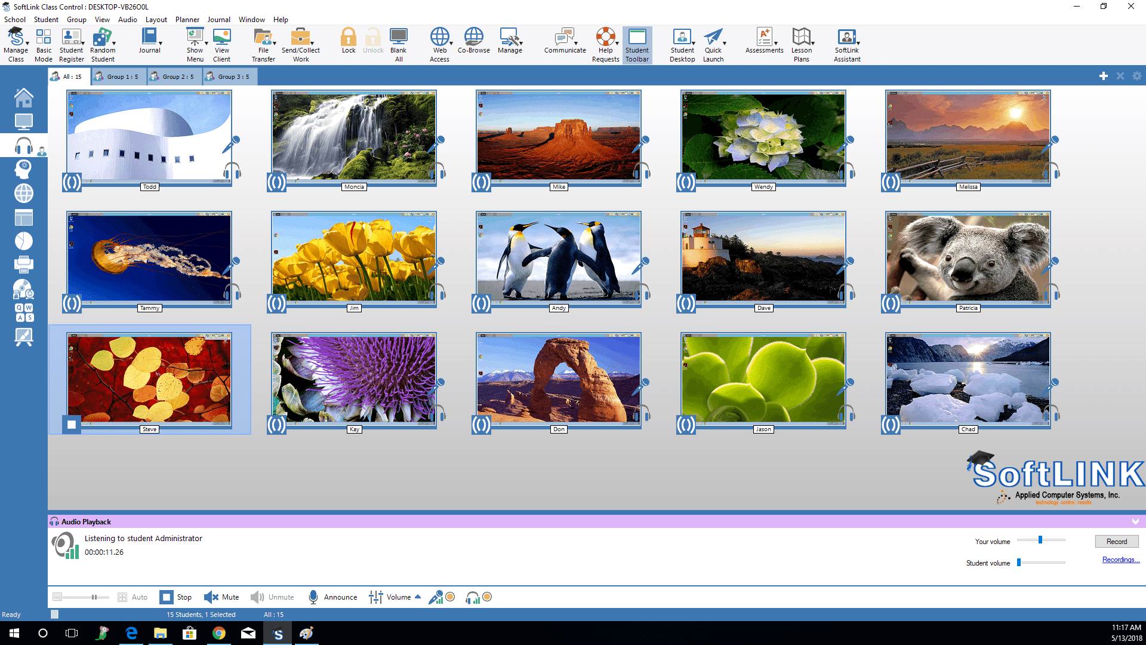Screen dimensions: 1146x645
Task: Open View Client tool
Action: coord(221,45)
